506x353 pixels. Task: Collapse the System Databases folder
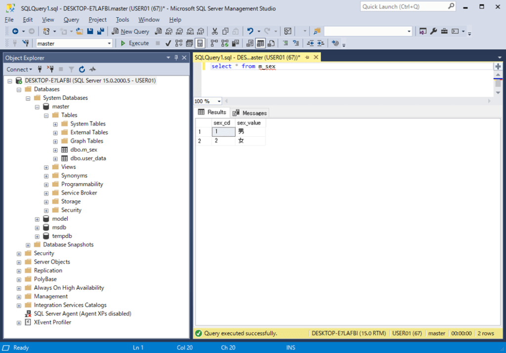(x=37, y=98)
